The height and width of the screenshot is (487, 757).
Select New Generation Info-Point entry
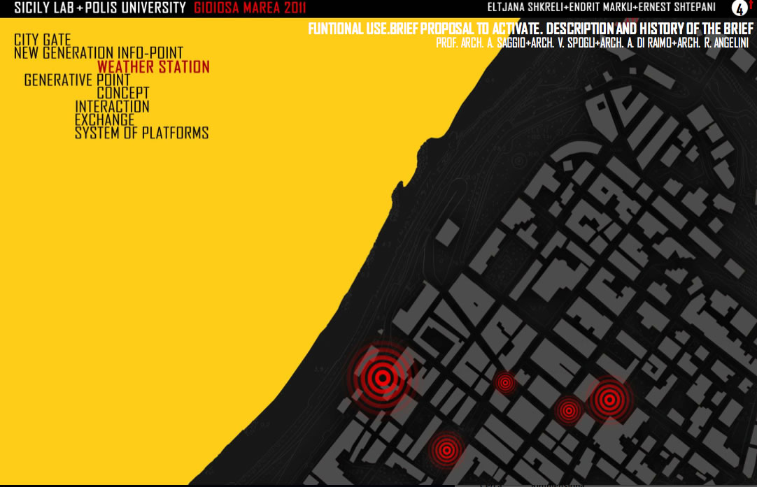coord(99,53)
